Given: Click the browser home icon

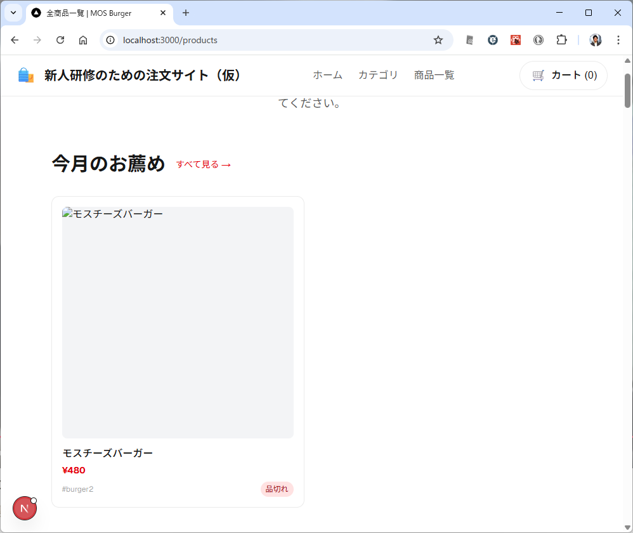Looking at the screenshot, I should 83,40.
